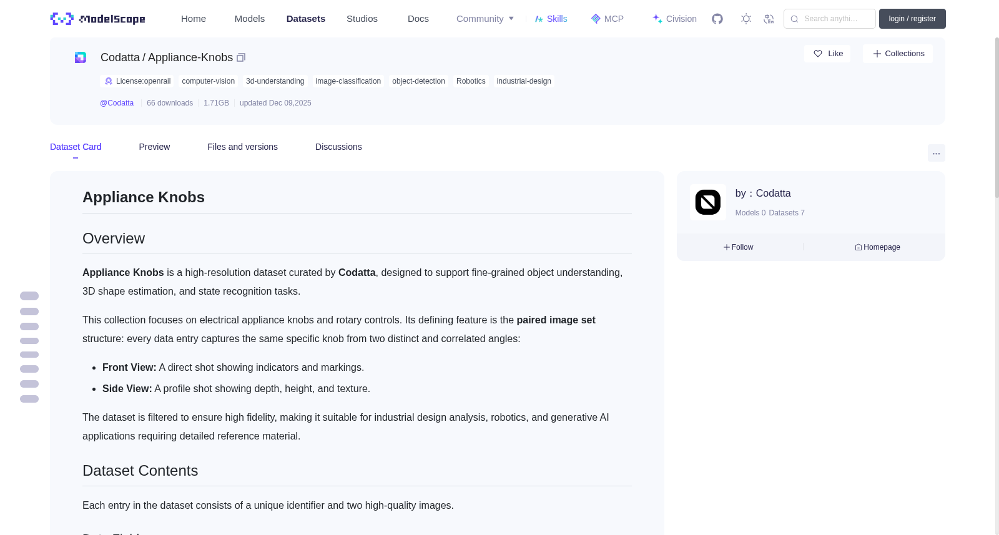Open the MCP page
The image size is (999, 535).
607,19
